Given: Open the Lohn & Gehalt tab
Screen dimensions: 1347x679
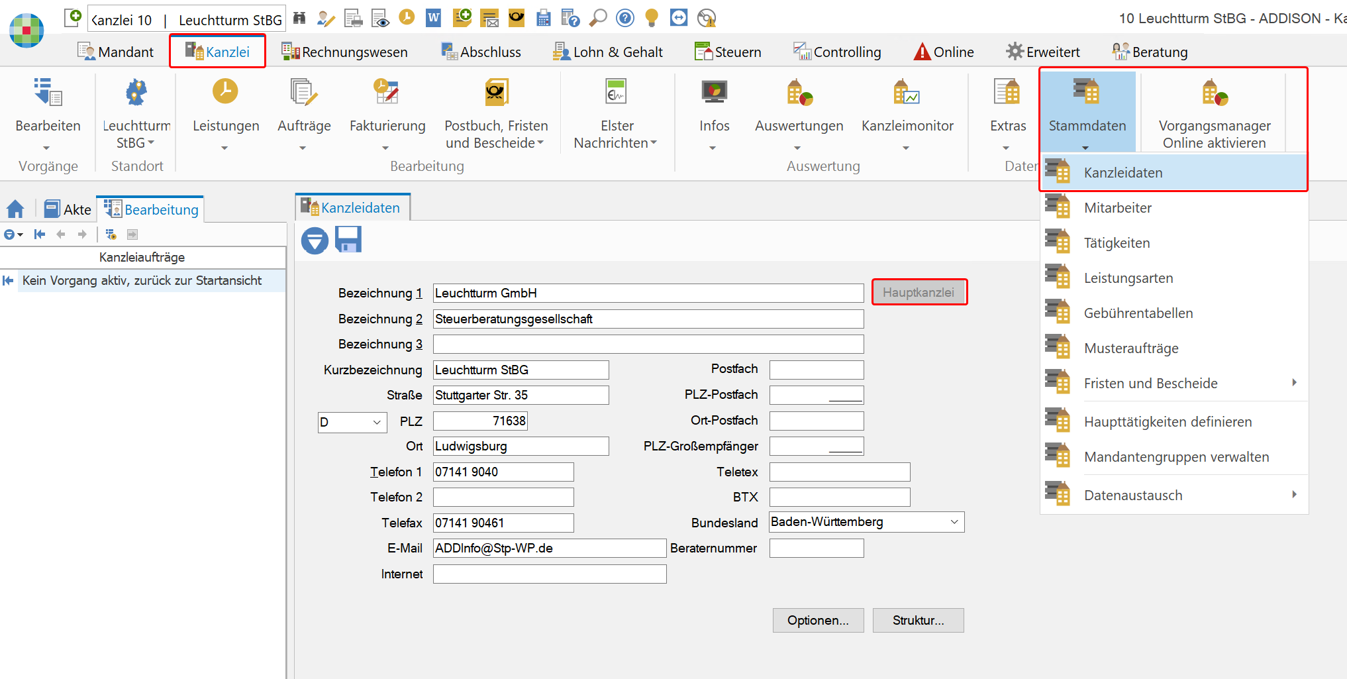Looking at the screenshot, I should 607,52.
